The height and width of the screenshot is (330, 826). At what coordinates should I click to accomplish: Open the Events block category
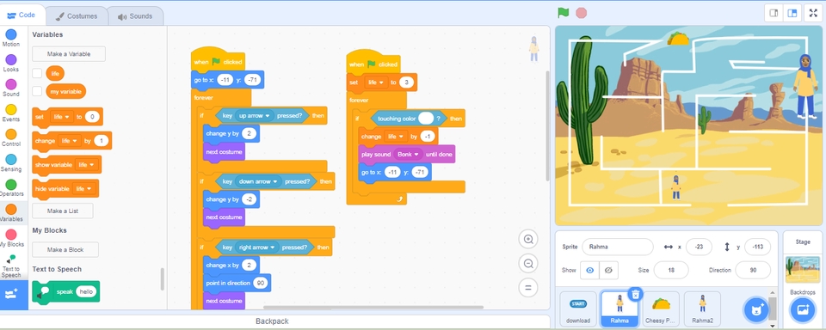tap(11, 113)
